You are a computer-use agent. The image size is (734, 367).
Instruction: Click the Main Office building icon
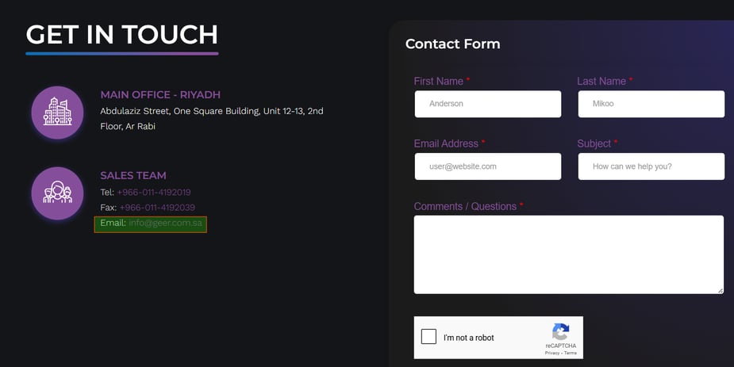pos(58,113)
